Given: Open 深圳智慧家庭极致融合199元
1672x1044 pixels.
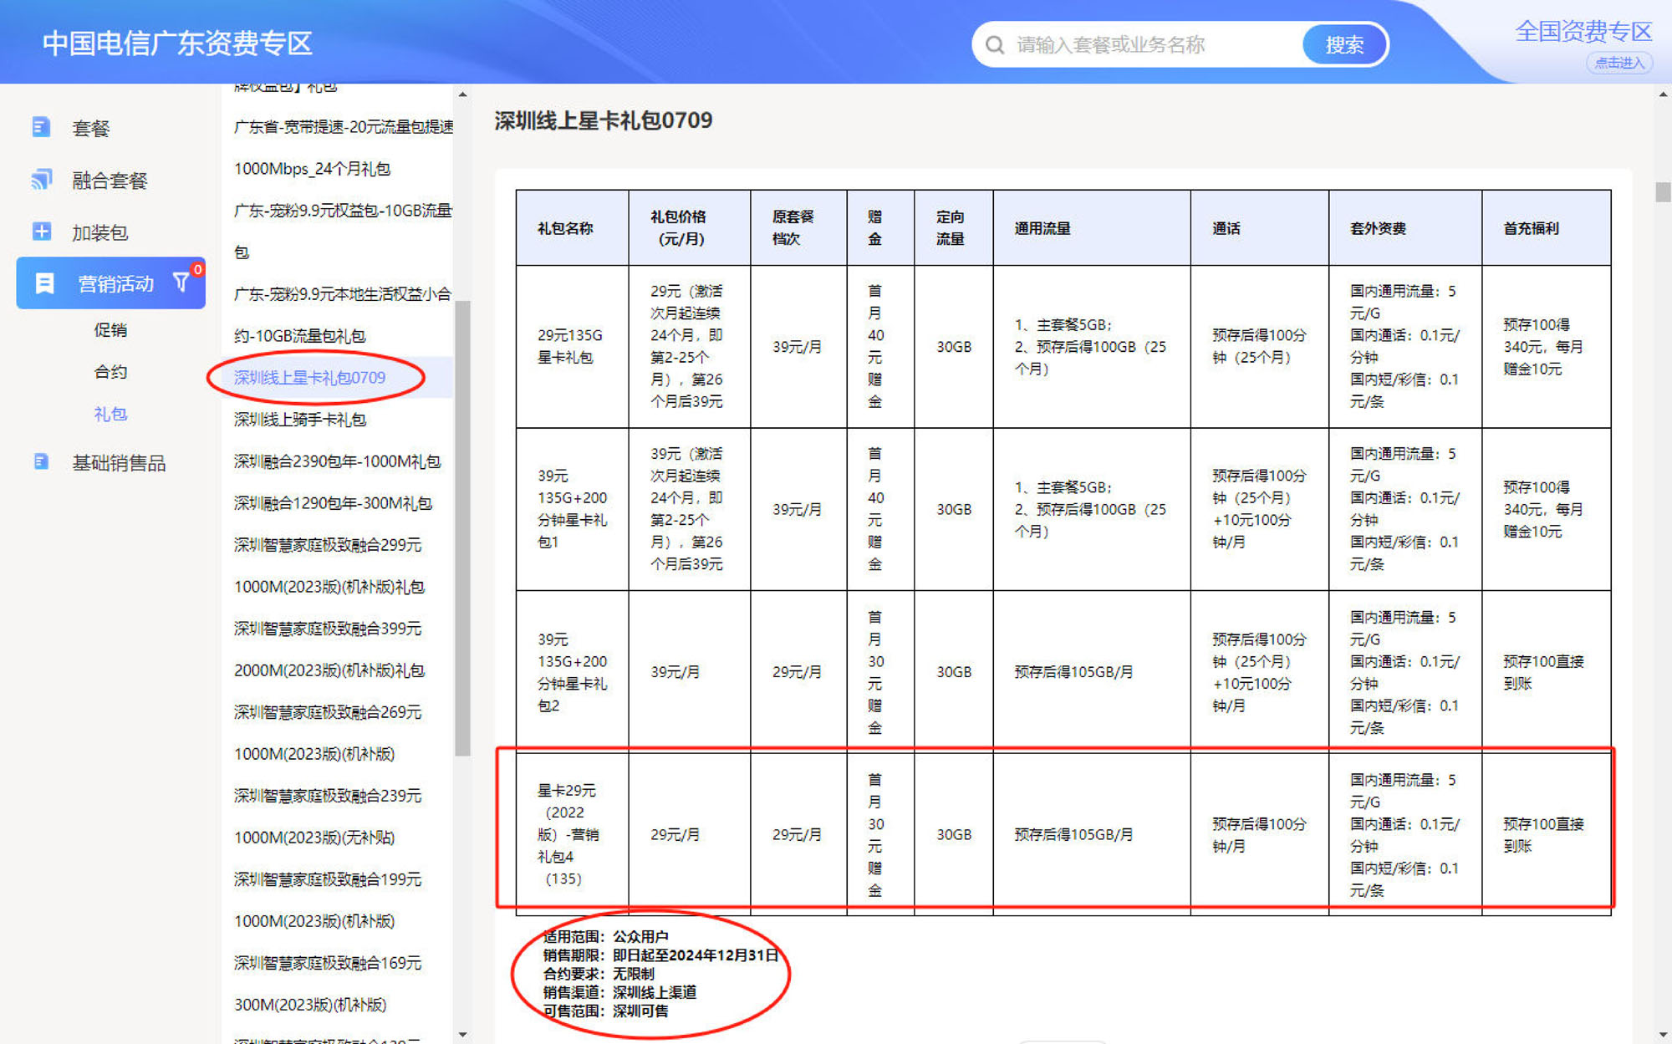Looking at the screenshot, I should (328, 878).
